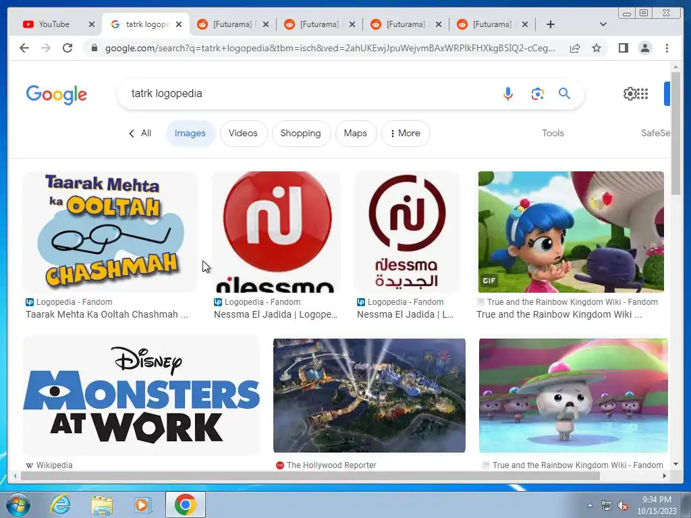Bookmark this tab with the star
The image size is (691, 518).
click(597, 48)
